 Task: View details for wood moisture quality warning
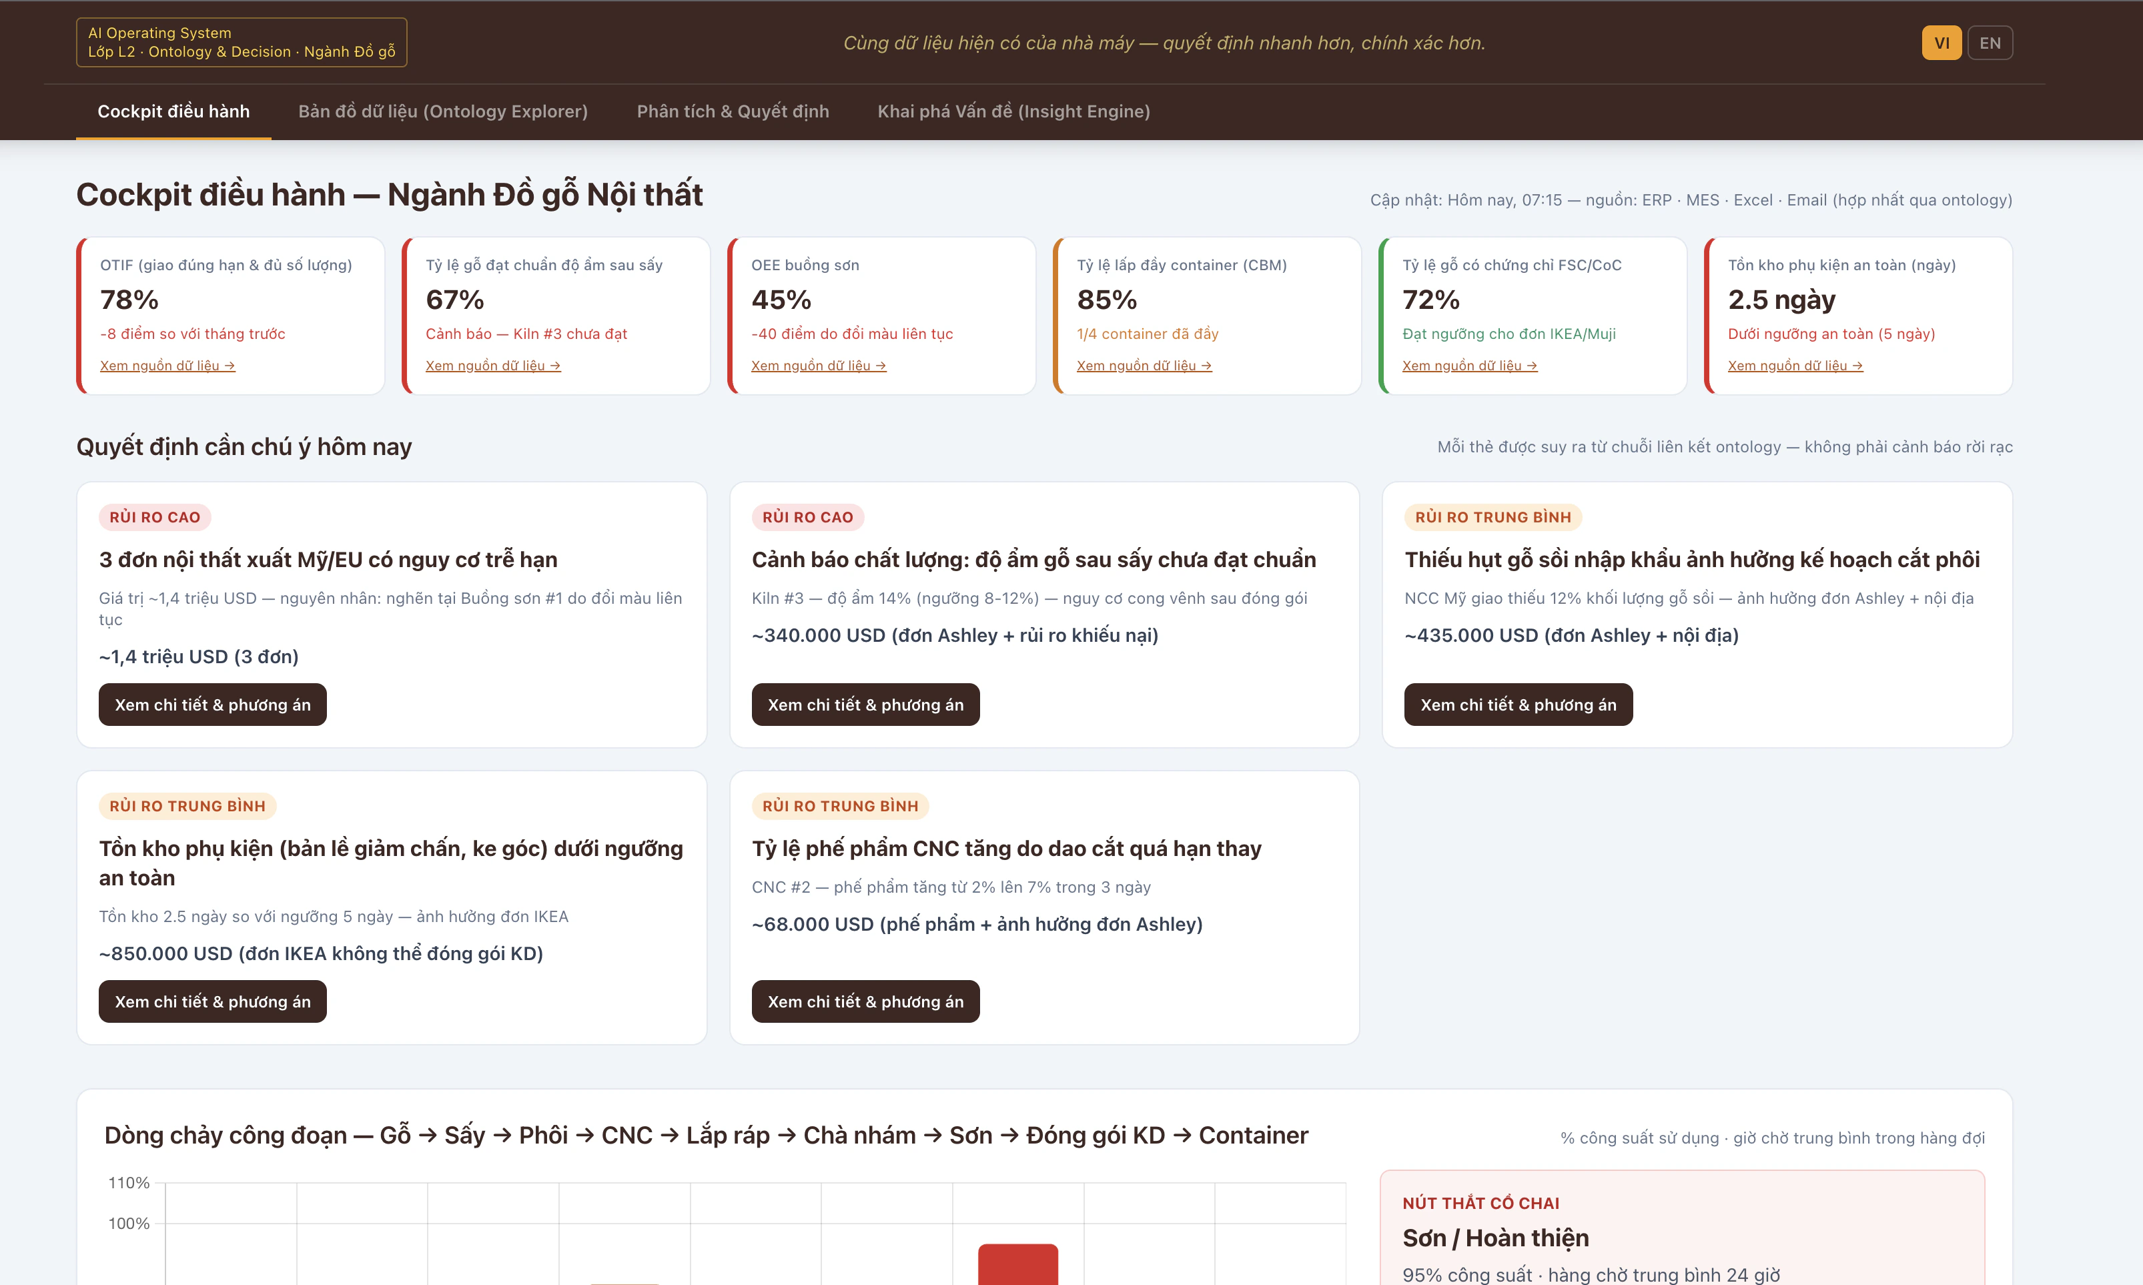click(865, 705)
